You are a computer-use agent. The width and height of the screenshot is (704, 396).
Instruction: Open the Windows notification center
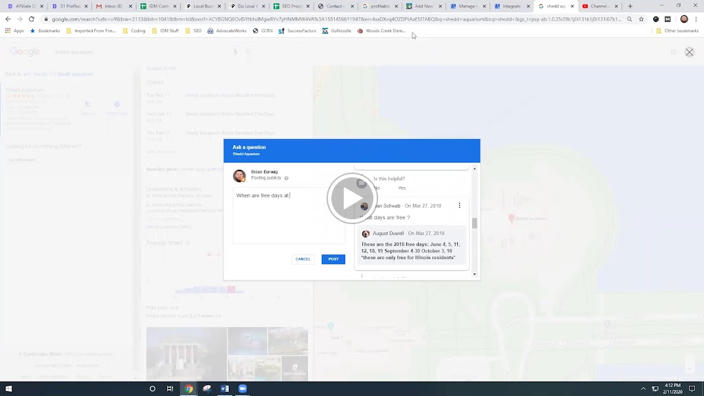tap(692, 389)
